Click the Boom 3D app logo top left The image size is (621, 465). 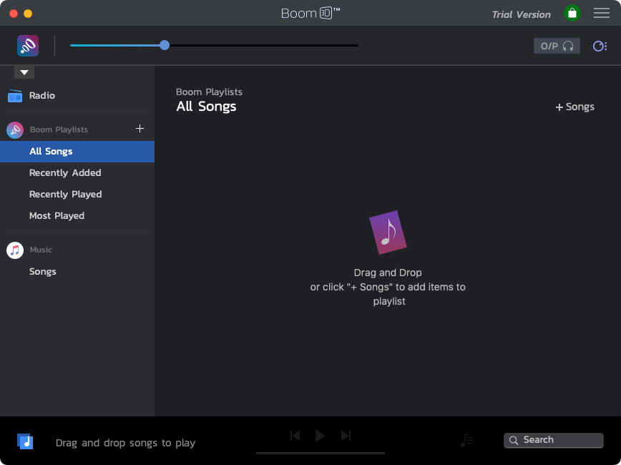tap(27, 45)
